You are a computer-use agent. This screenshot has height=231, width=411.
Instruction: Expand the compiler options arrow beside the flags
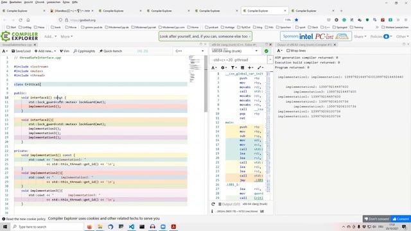tap(270, 60)
